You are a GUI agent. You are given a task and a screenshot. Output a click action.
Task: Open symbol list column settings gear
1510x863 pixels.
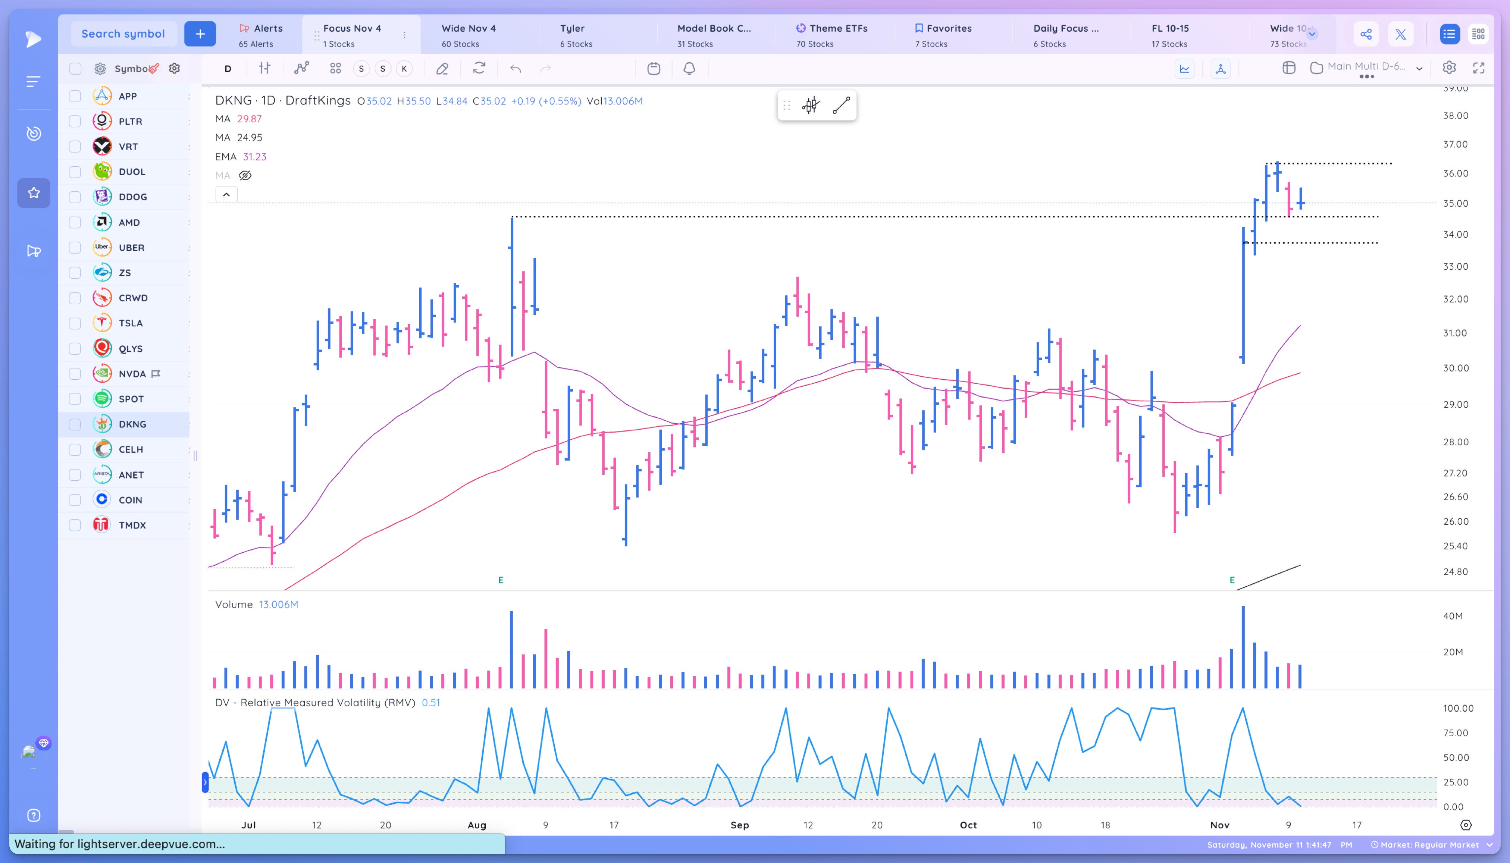(x=174, y=68)
